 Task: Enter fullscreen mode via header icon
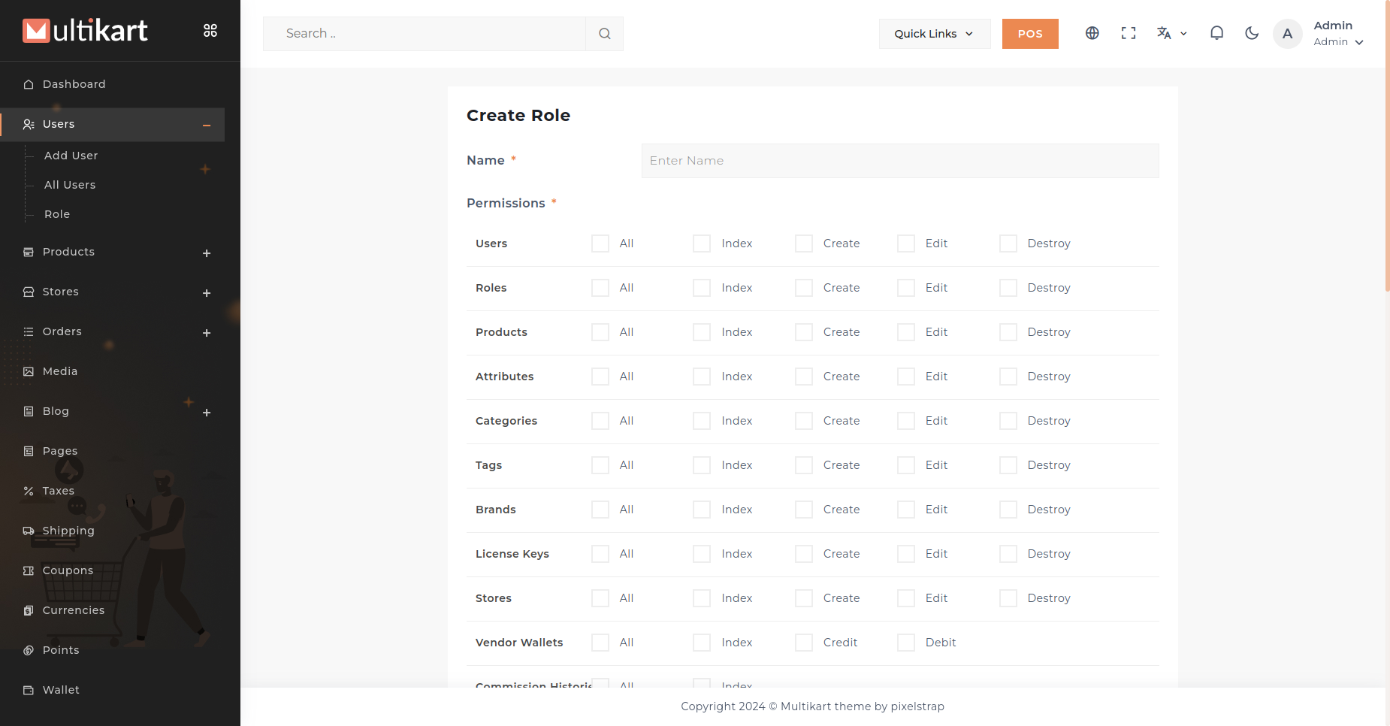coord(1128,33)
